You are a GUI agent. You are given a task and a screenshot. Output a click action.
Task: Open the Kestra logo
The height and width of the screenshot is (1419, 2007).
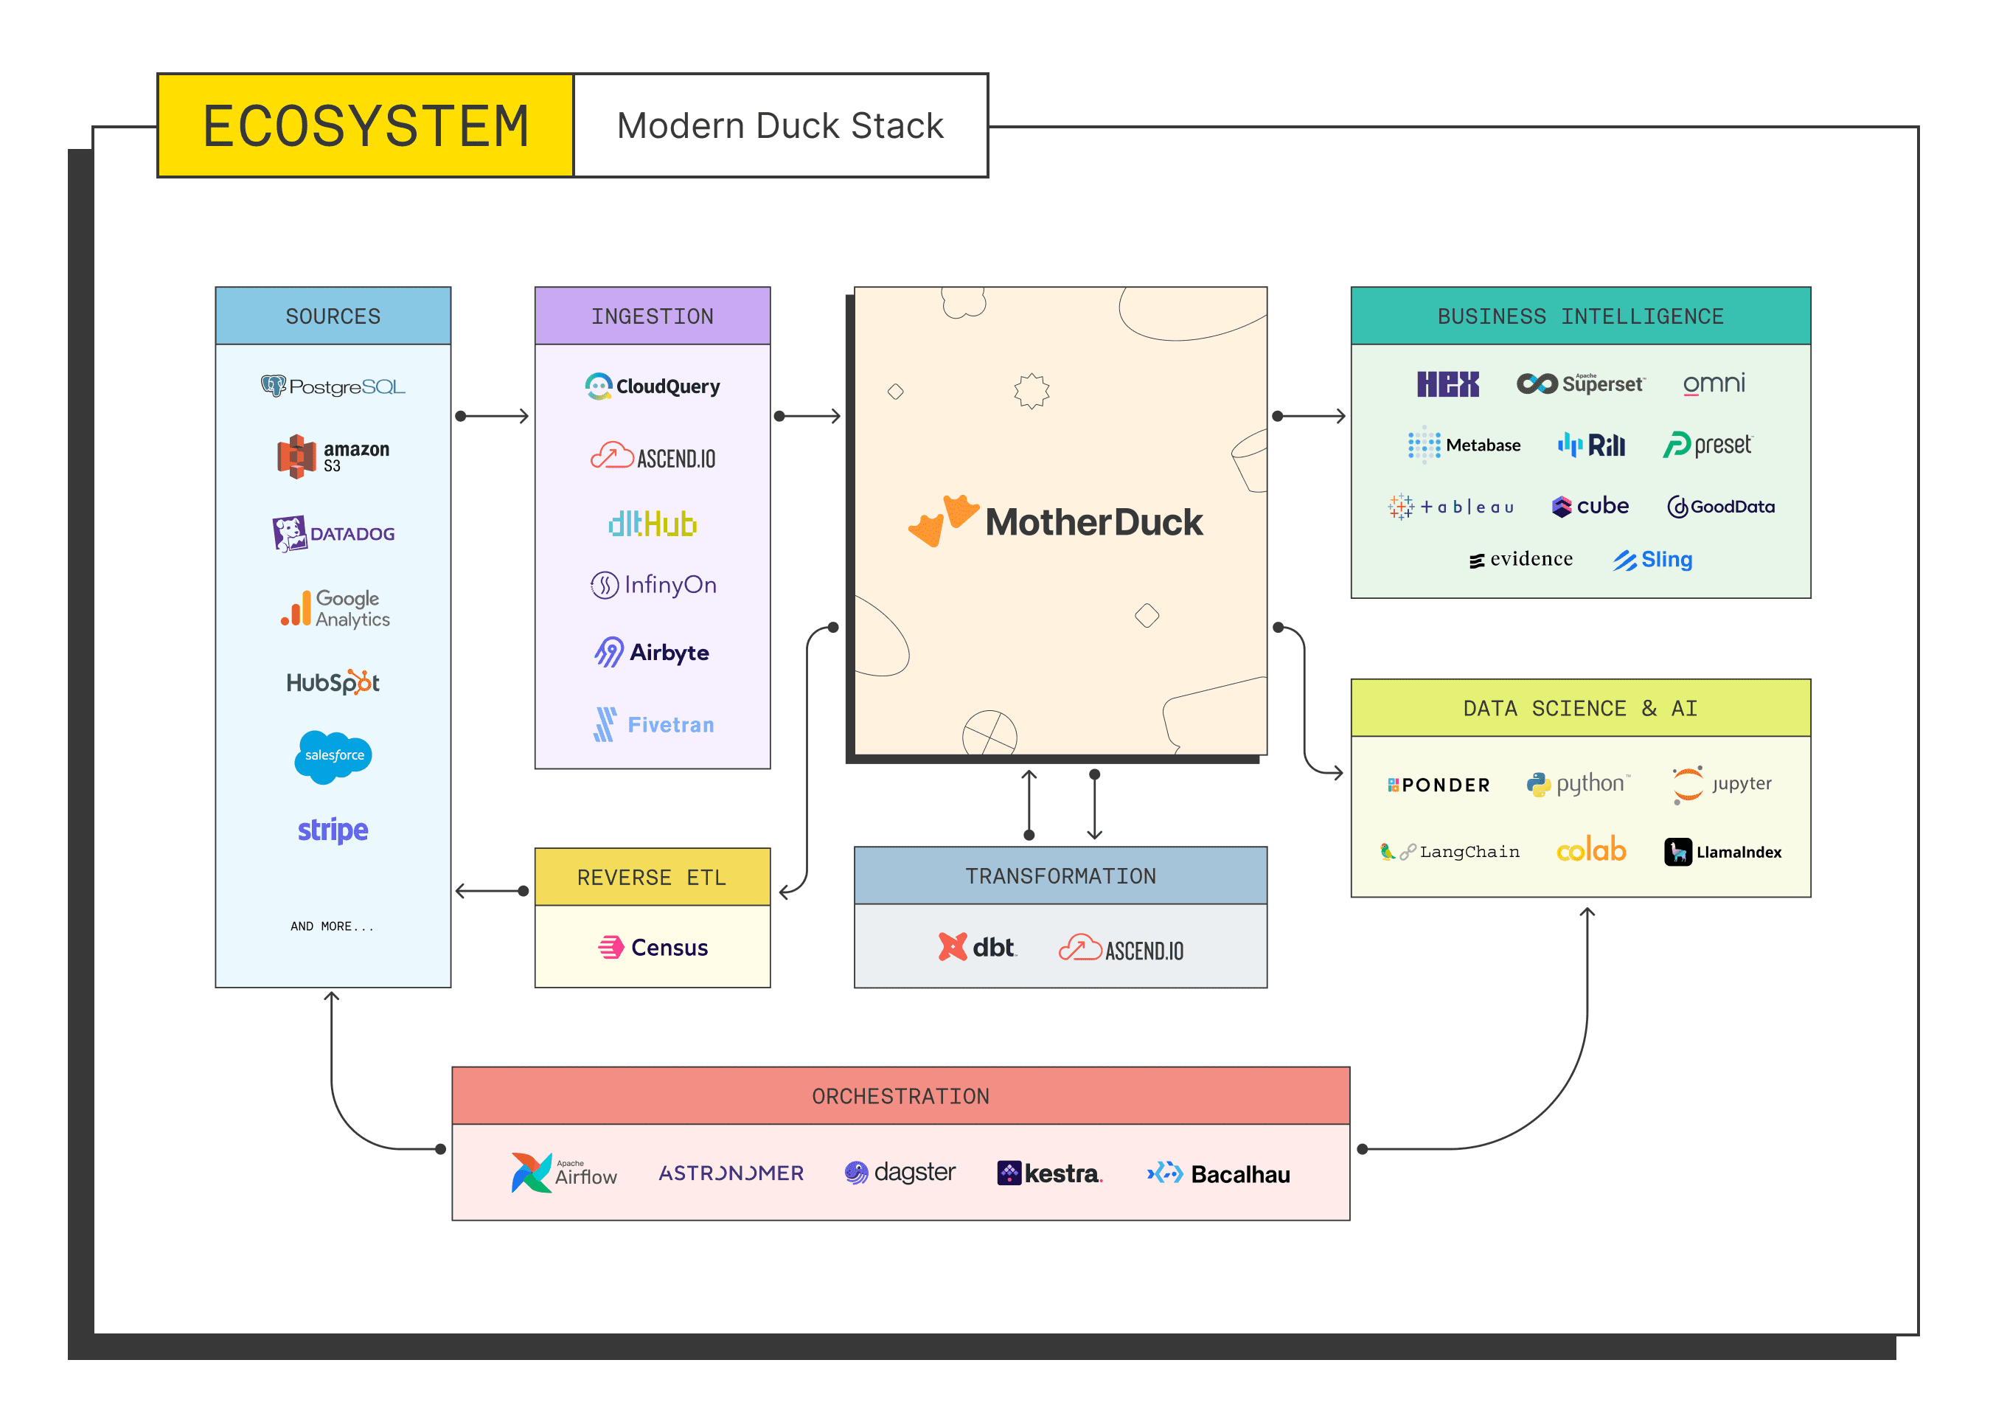coord(1049,1173)
